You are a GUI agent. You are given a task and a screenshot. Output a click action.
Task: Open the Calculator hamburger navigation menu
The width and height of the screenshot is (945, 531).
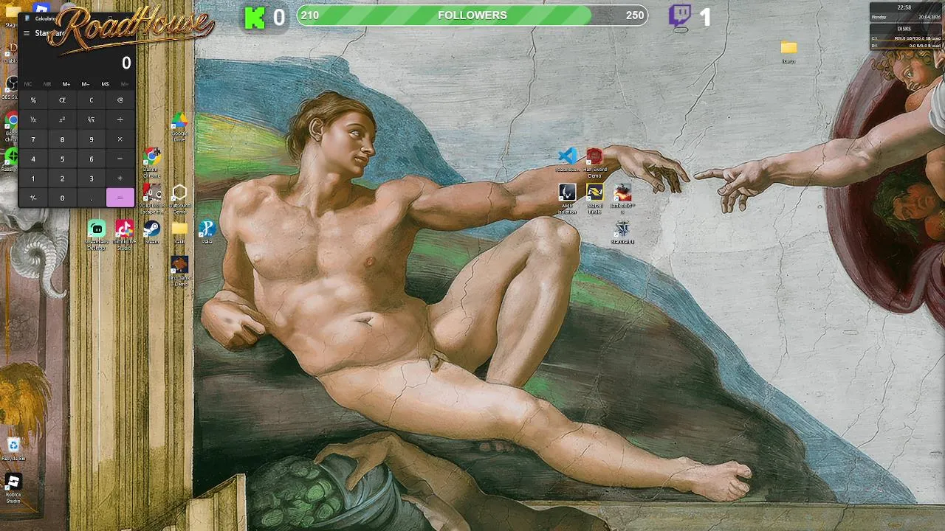coord(26,33)
